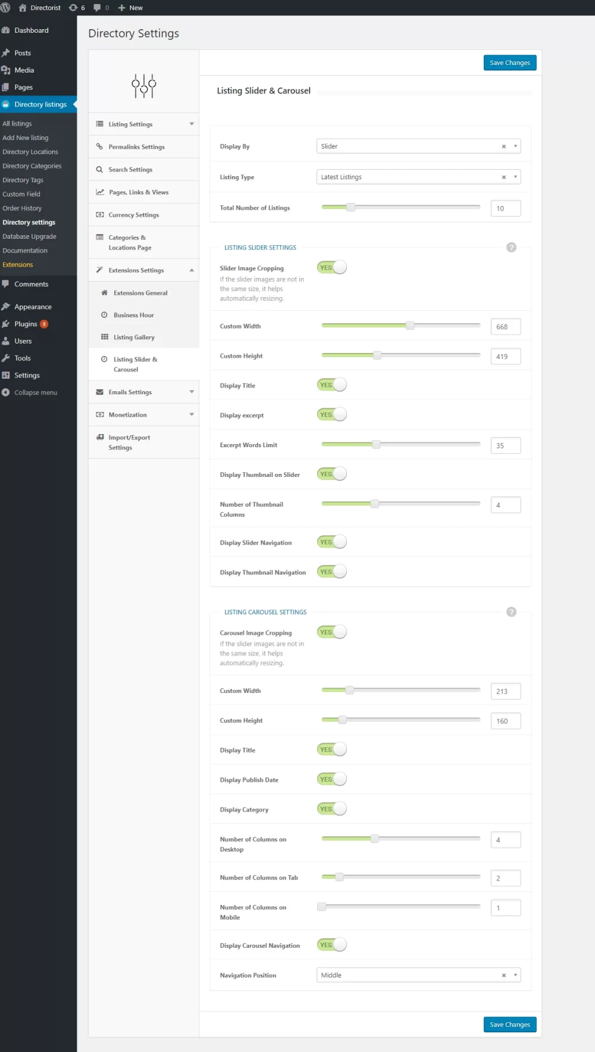Viewport: 595px width, 1052px height.
Task: Click the Search Settings magnifier icon
Action: [99, 170]
